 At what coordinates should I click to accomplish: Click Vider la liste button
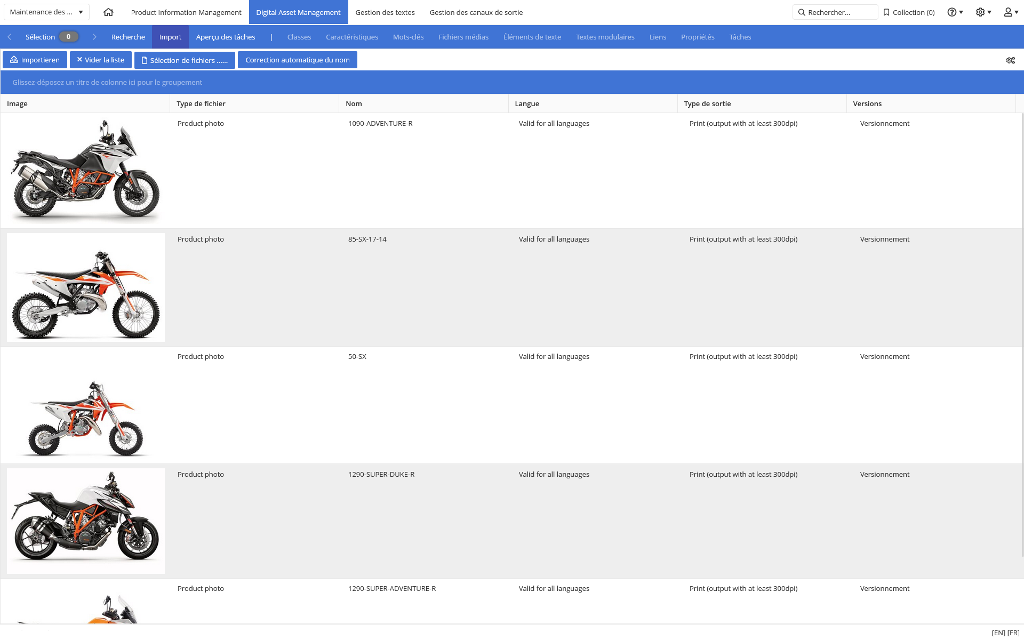(101, 60)
